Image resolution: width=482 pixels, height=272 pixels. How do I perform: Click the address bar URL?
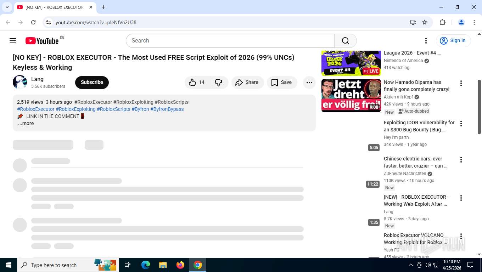(x=96, y=22)
